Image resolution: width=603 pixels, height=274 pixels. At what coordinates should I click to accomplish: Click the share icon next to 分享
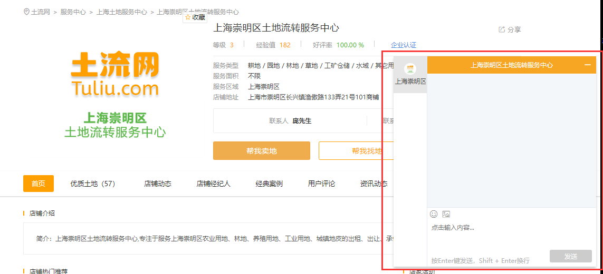(501, 29)
